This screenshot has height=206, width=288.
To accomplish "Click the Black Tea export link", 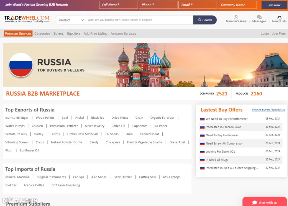I will pyautogui.click(x=98, y=118).
